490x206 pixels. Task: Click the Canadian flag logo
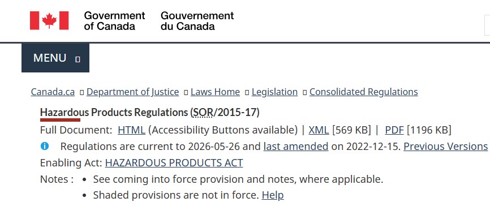click(49, 20)
